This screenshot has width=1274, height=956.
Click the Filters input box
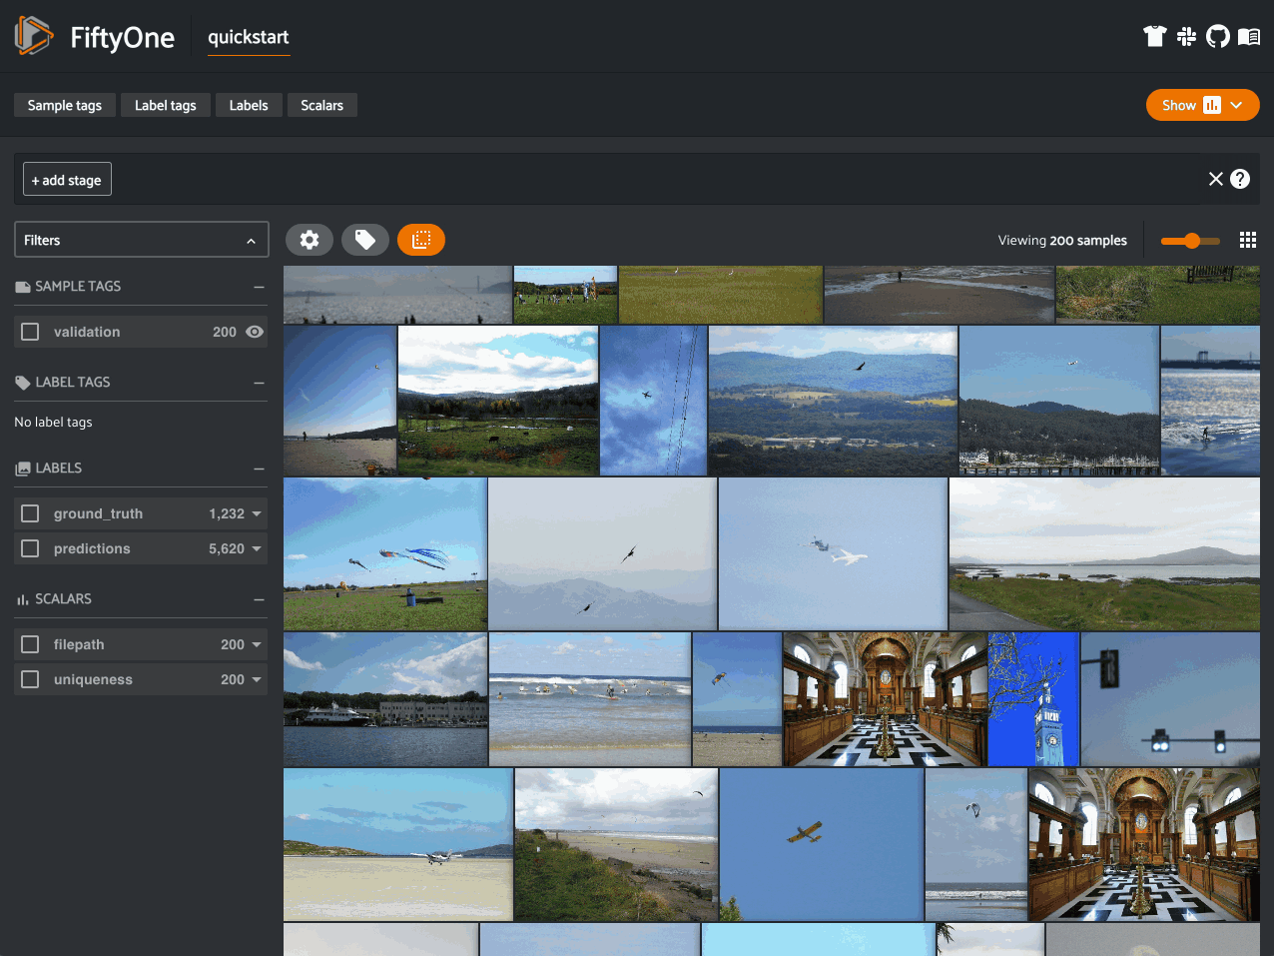coord(142,240)
